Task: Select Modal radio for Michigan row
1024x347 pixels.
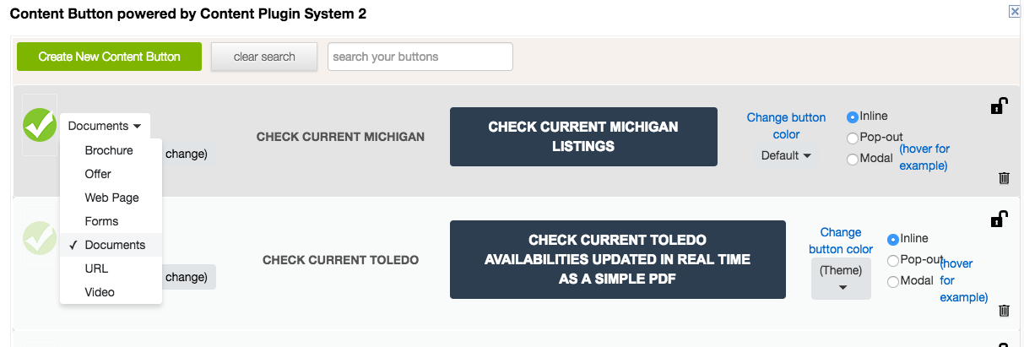Action: click(853, 159)
